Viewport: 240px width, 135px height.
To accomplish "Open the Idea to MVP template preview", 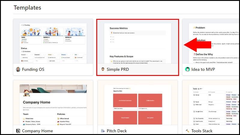I will (211, 41).
